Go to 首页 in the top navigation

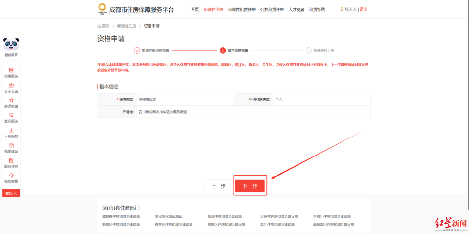[195, 10]
